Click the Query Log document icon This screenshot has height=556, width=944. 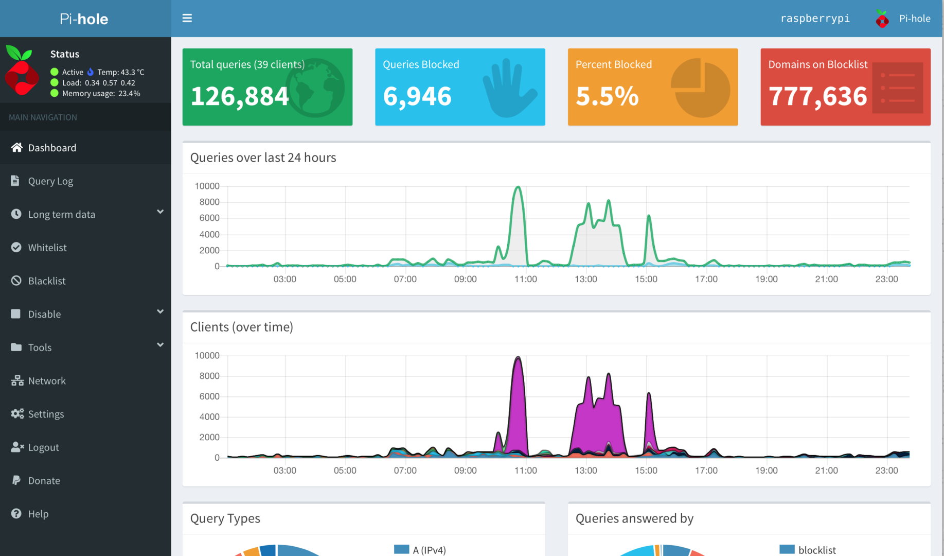(15, 181)
